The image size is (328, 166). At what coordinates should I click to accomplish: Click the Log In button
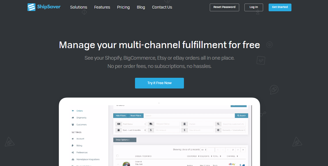(x=254, y=7)
